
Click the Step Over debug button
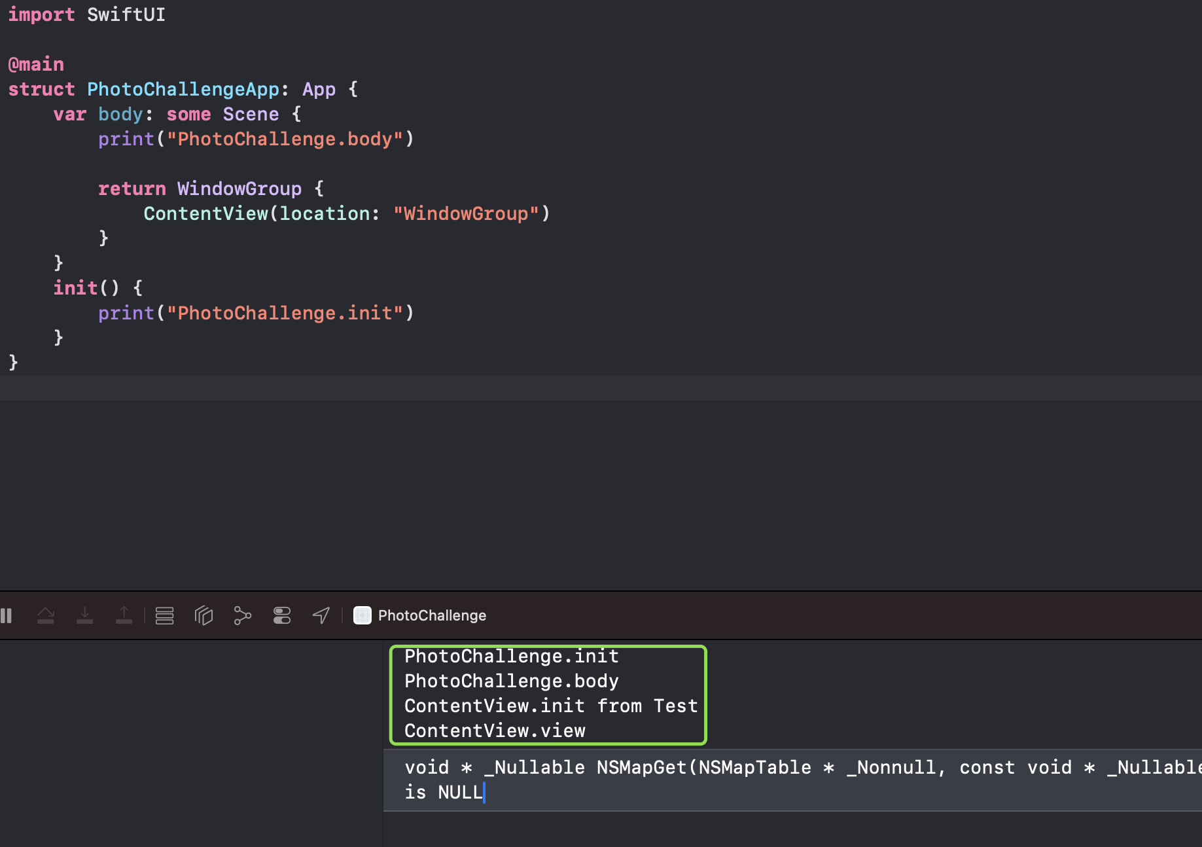pyautogui.click(x=46, y=615)
